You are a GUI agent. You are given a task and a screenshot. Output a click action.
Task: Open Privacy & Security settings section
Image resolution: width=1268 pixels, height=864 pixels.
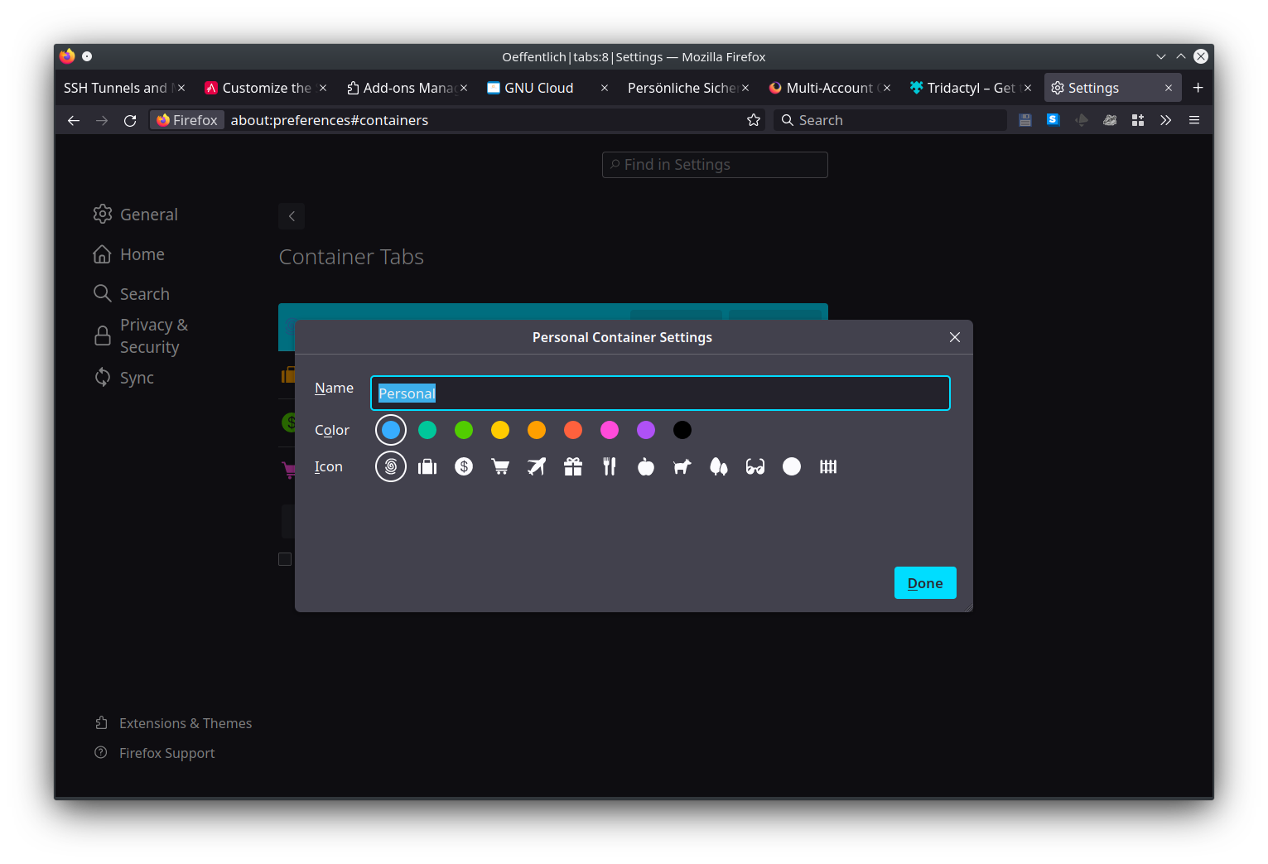tap(153, 335)
